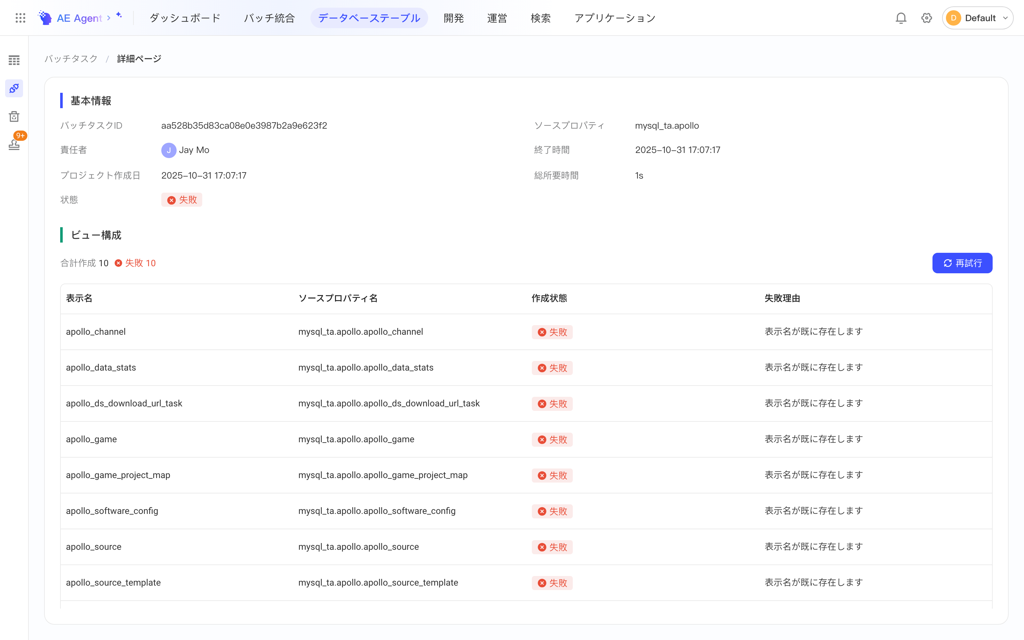Select the データベーステーブル tab
The height and width of the screenshot is (640, 1024).
coord(369,18)
